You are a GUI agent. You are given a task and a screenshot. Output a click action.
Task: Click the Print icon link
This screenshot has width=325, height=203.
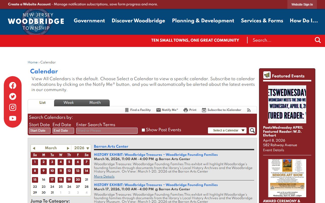pos(190,110)
